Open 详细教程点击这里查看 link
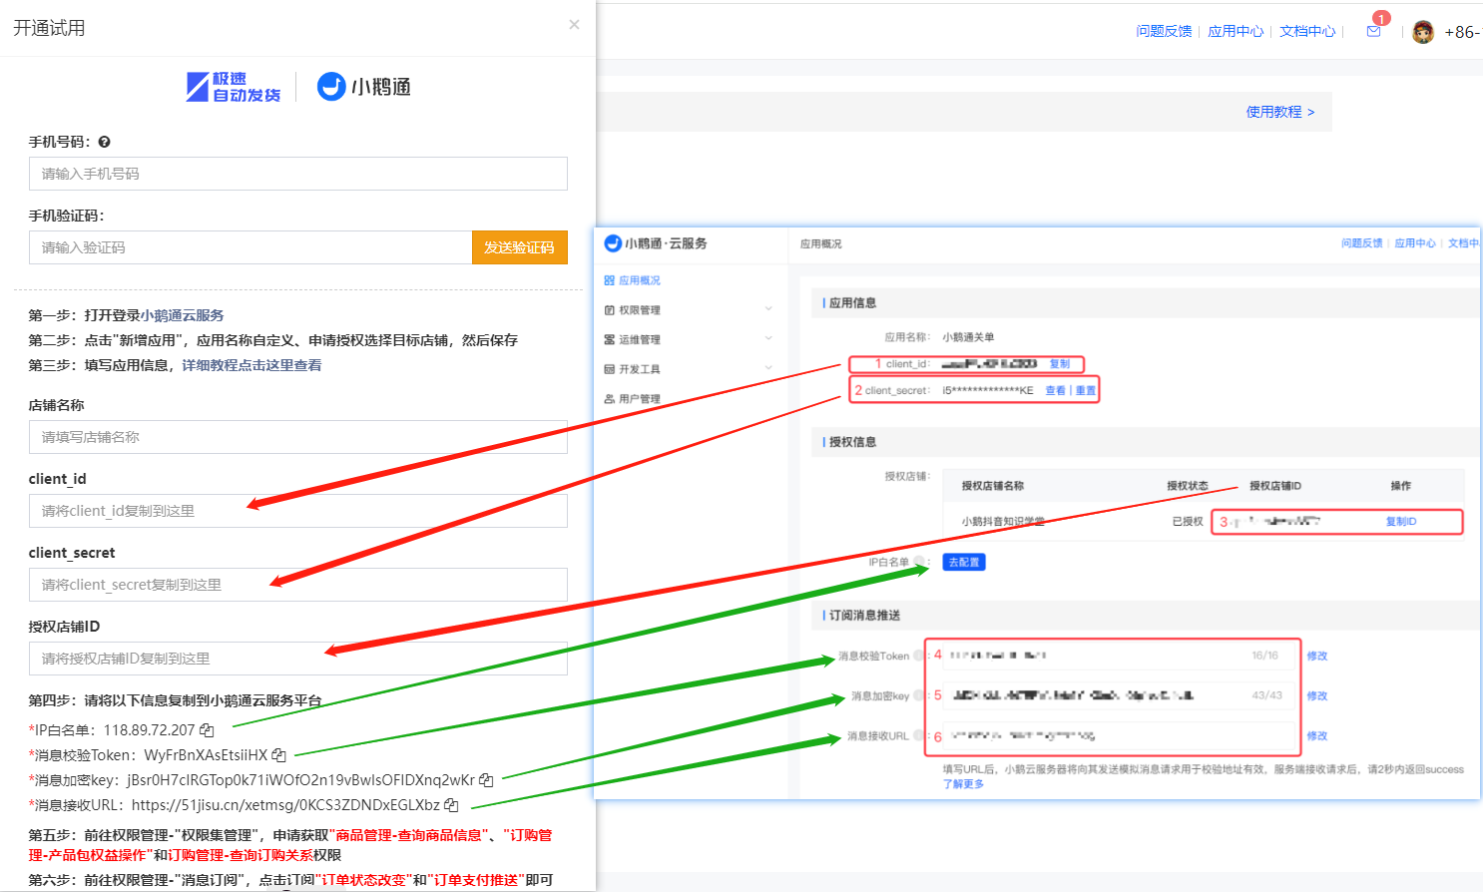 click(251, 365)
